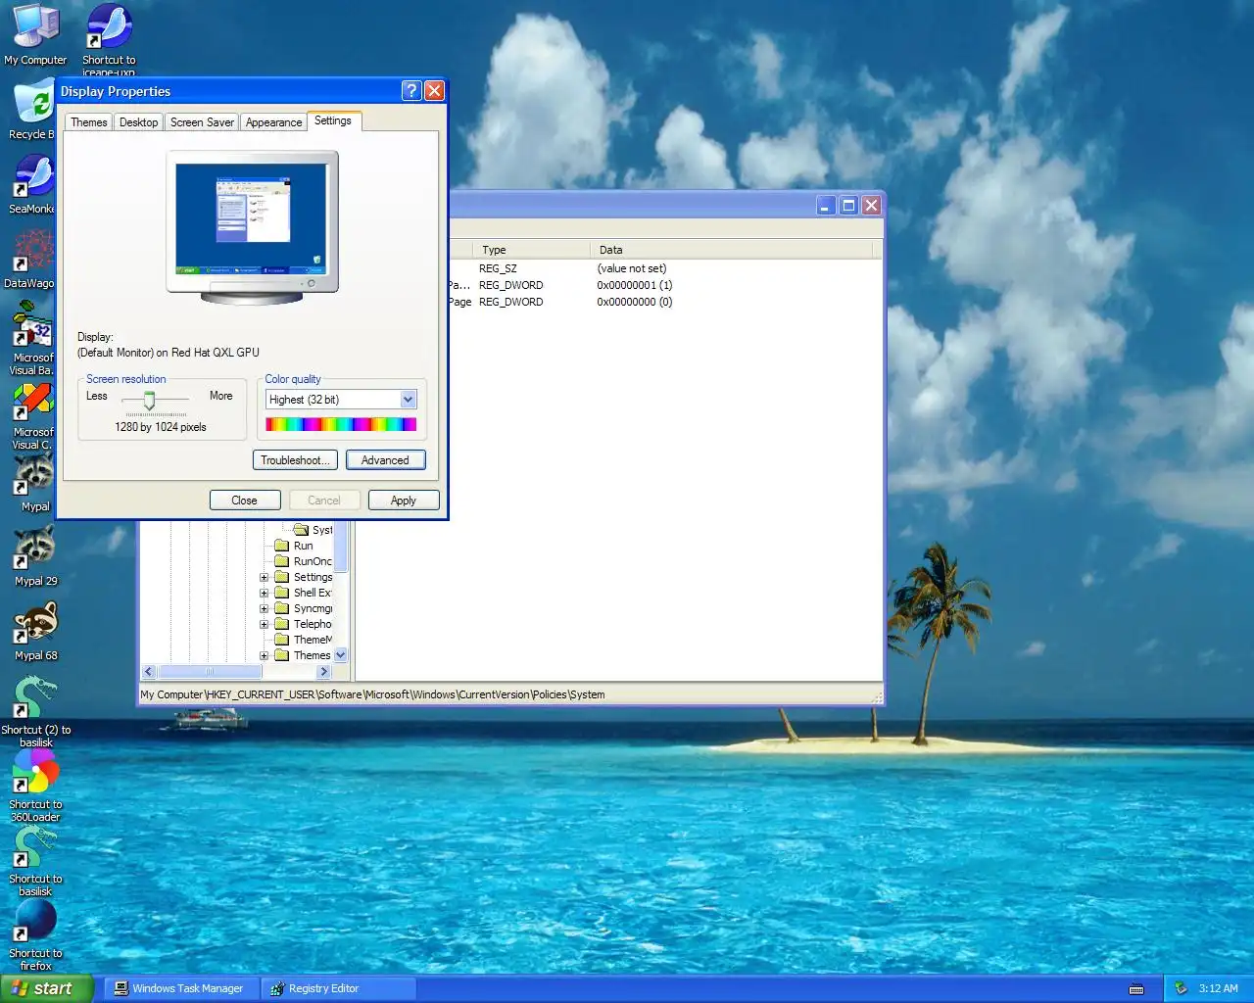
Task: Click the Troubleshoot... button
Action: [x=295, y=460]
